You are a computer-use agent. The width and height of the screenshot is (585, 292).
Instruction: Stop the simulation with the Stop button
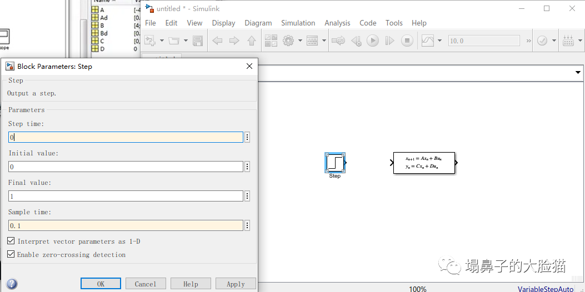point(407,41)
